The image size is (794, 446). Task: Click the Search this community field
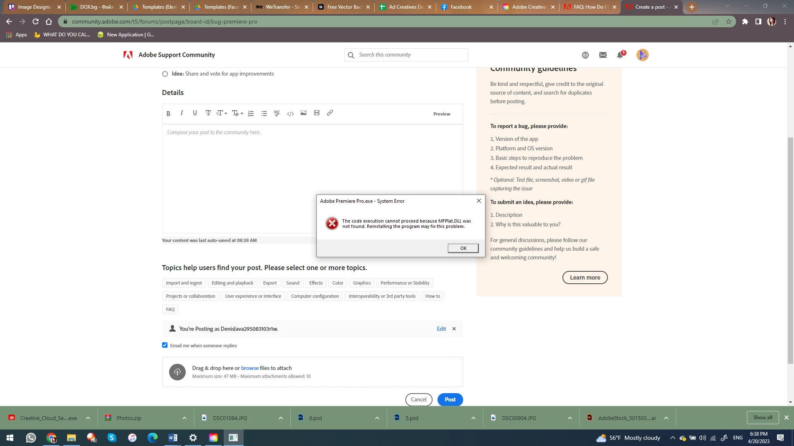(x=409, y=55)
